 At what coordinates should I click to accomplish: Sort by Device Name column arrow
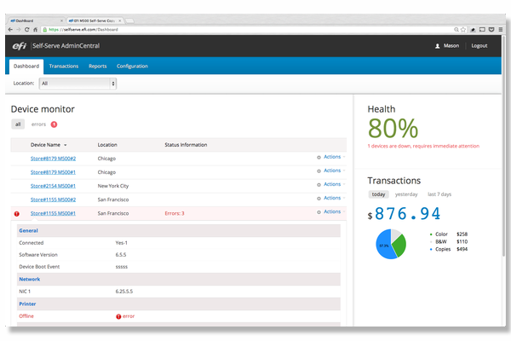(x=66, y=145)
